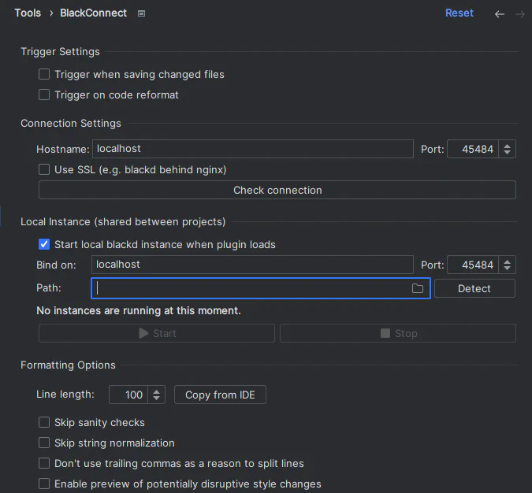This screenshot has height=493, width=532.
Task: Click the Reset link
Action: tap(459, 13)
